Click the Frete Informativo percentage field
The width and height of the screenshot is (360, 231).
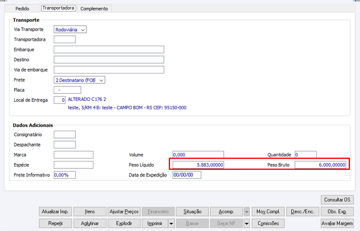pos(65,175)
